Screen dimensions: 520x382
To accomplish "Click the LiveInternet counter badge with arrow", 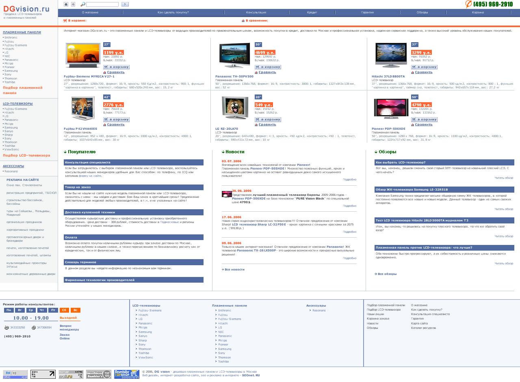I will tap(43, 374).
